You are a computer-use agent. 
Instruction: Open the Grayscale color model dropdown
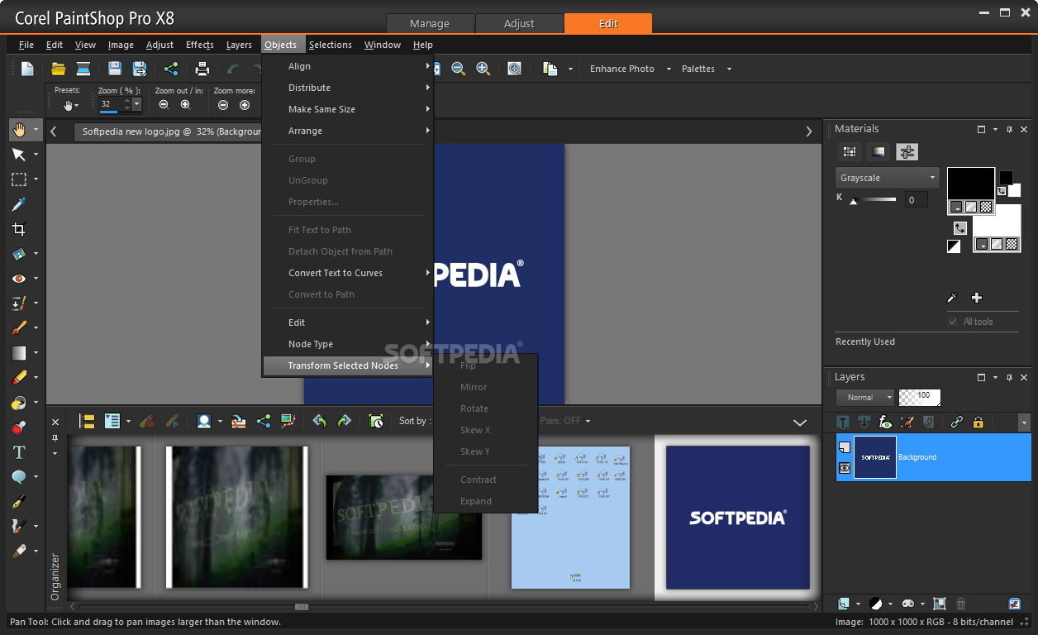[887, 178]
